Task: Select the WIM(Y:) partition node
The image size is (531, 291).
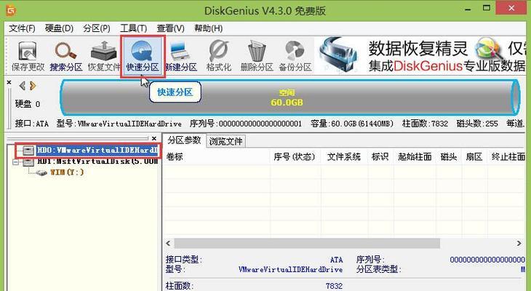Action: (67, 172)
